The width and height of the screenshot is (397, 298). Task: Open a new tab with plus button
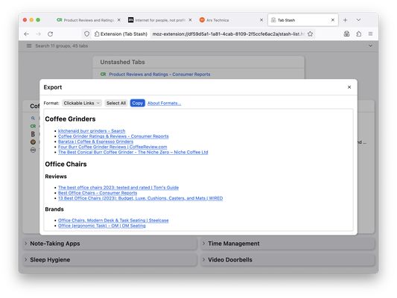click(345, 20)
